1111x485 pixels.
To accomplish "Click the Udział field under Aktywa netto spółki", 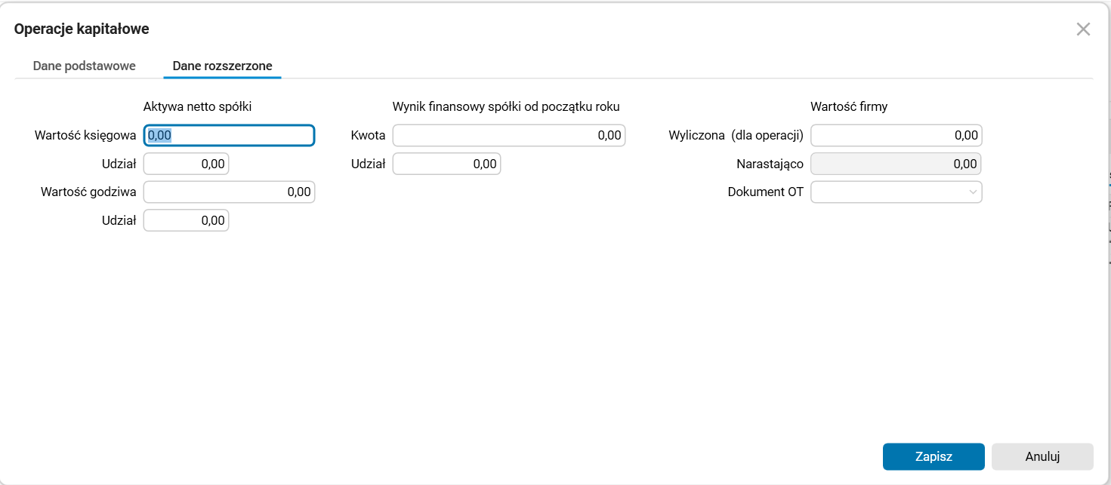I will coord(186,163).
